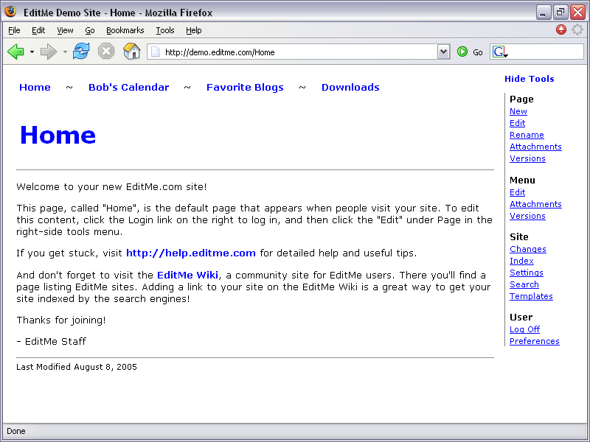Click Edit under Menu tools

[518, 192]
